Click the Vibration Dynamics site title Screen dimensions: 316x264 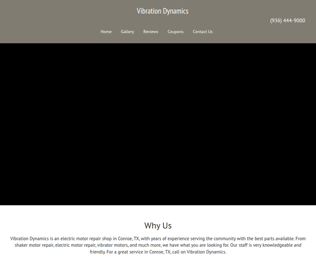pos(162,11)
